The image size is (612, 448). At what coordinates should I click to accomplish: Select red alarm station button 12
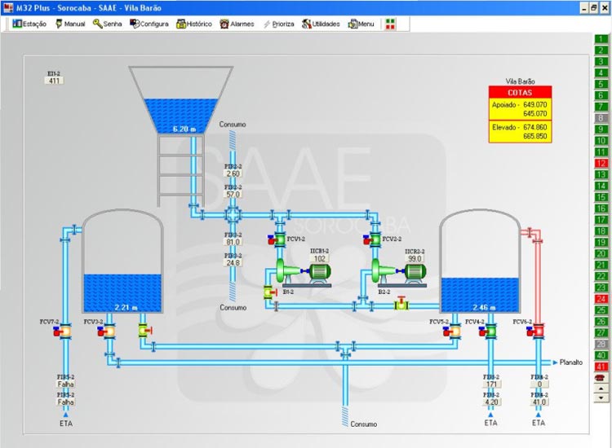pyautogui.click(x=601, y=163)
